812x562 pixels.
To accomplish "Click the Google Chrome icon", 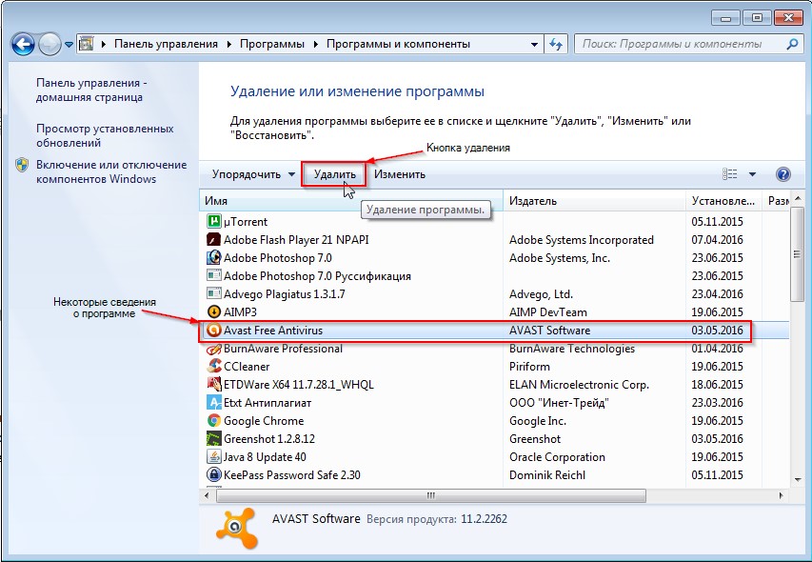I will (x=214, y=421).
